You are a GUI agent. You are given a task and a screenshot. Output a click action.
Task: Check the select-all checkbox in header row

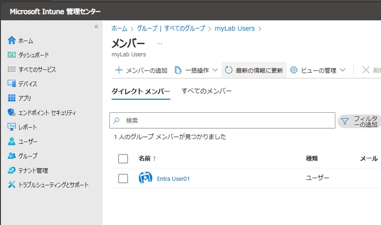click(123, 159)
